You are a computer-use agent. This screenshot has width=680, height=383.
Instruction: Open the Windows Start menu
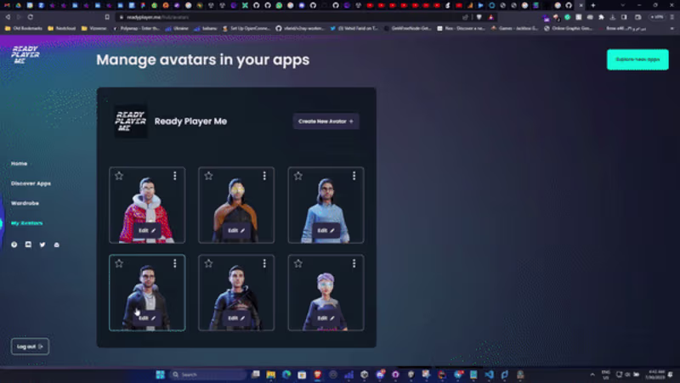[x=160, y=375]
